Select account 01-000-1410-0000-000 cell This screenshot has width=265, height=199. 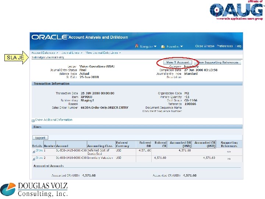pos(71,158)
